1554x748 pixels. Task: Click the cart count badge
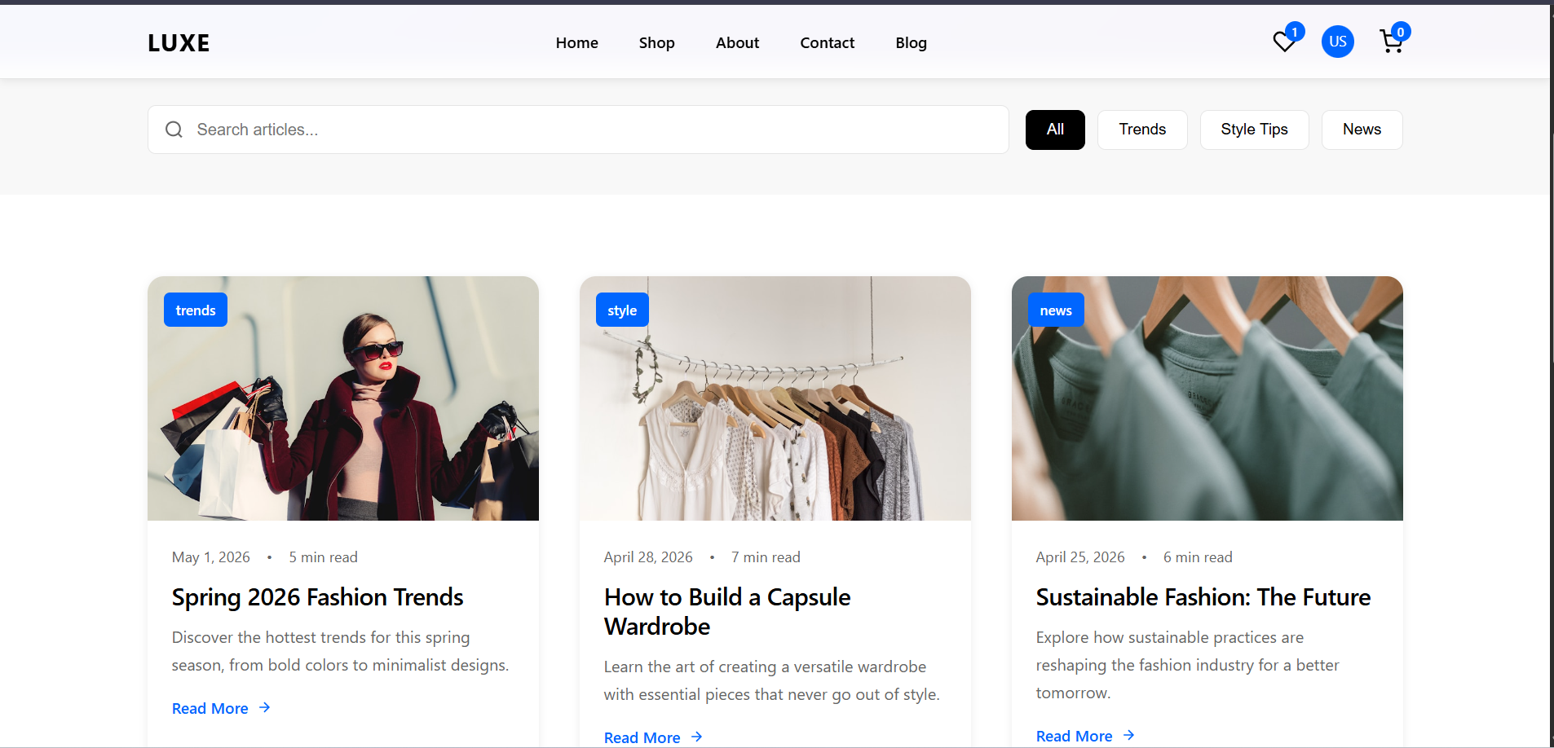(1401, 32)
